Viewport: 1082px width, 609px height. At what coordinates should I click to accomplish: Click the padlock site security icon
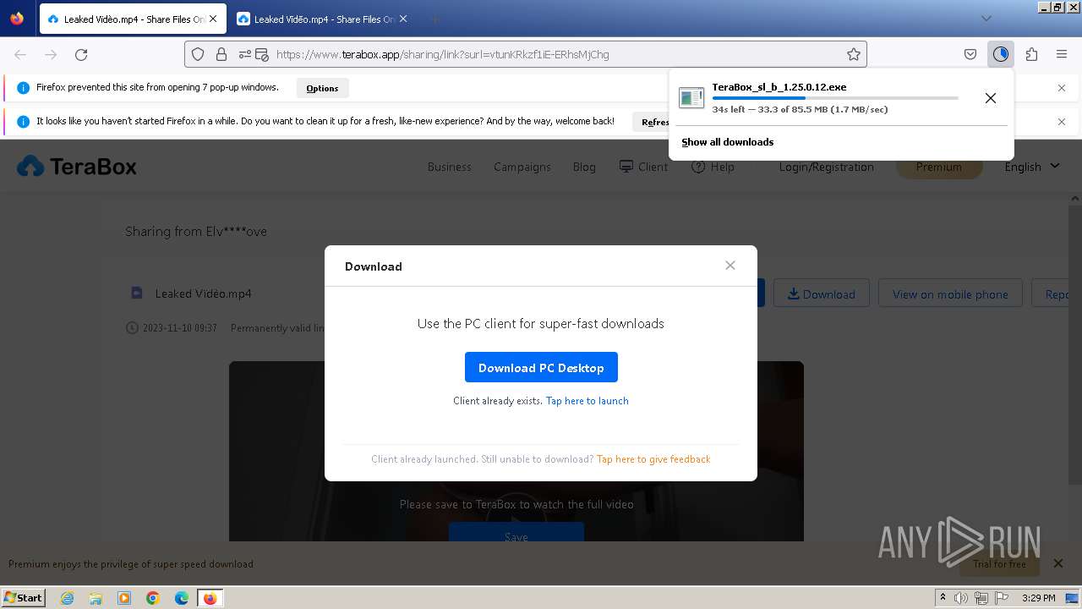pyautogui.click(x=221, y=54)
